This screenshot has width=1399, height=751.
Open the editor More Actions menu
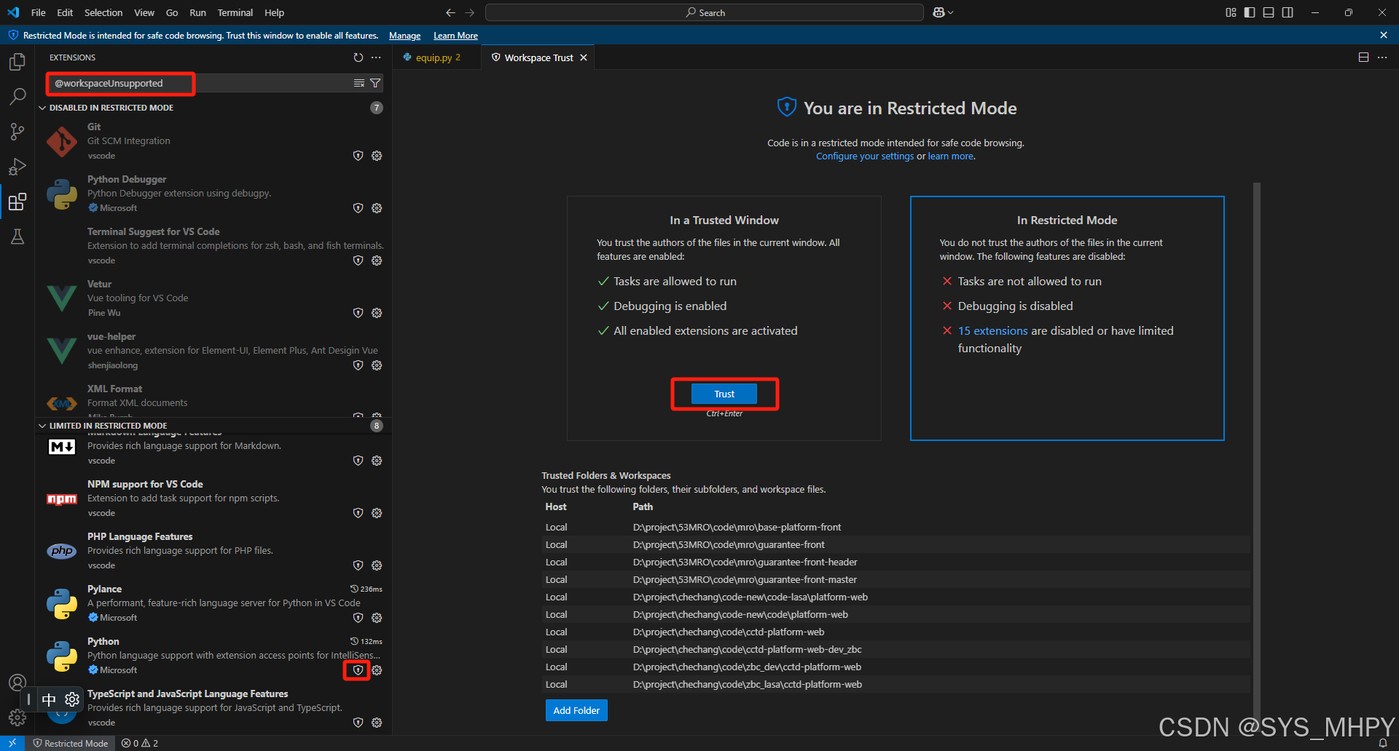point(1383,57)
